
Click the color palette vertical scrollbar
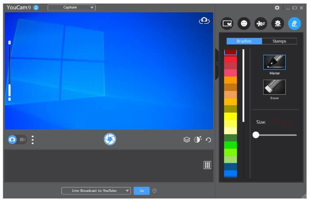[x=243, y=86]
